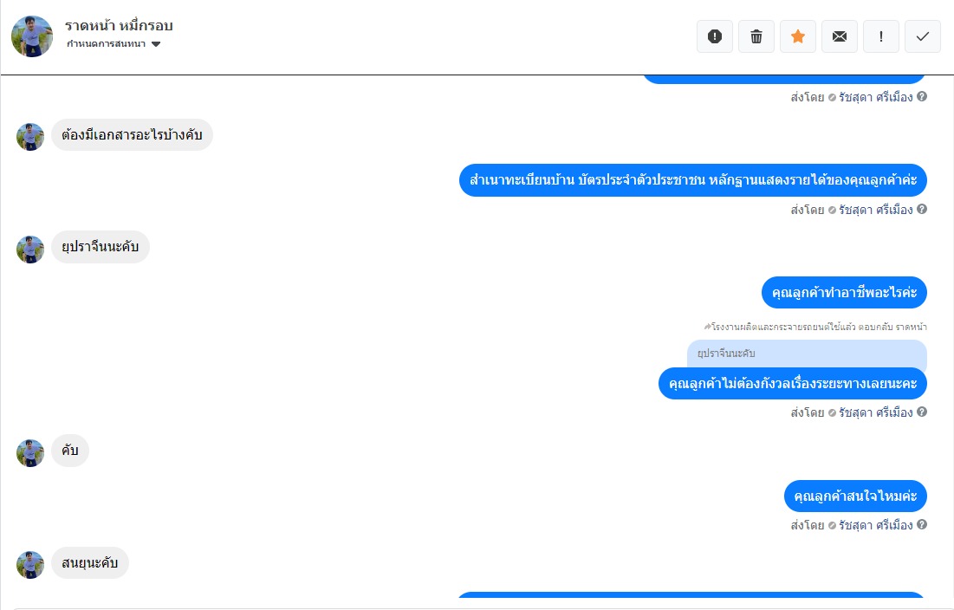Toggle the orange star follow-up icon

pyautogui.click(x=798, y=36)
